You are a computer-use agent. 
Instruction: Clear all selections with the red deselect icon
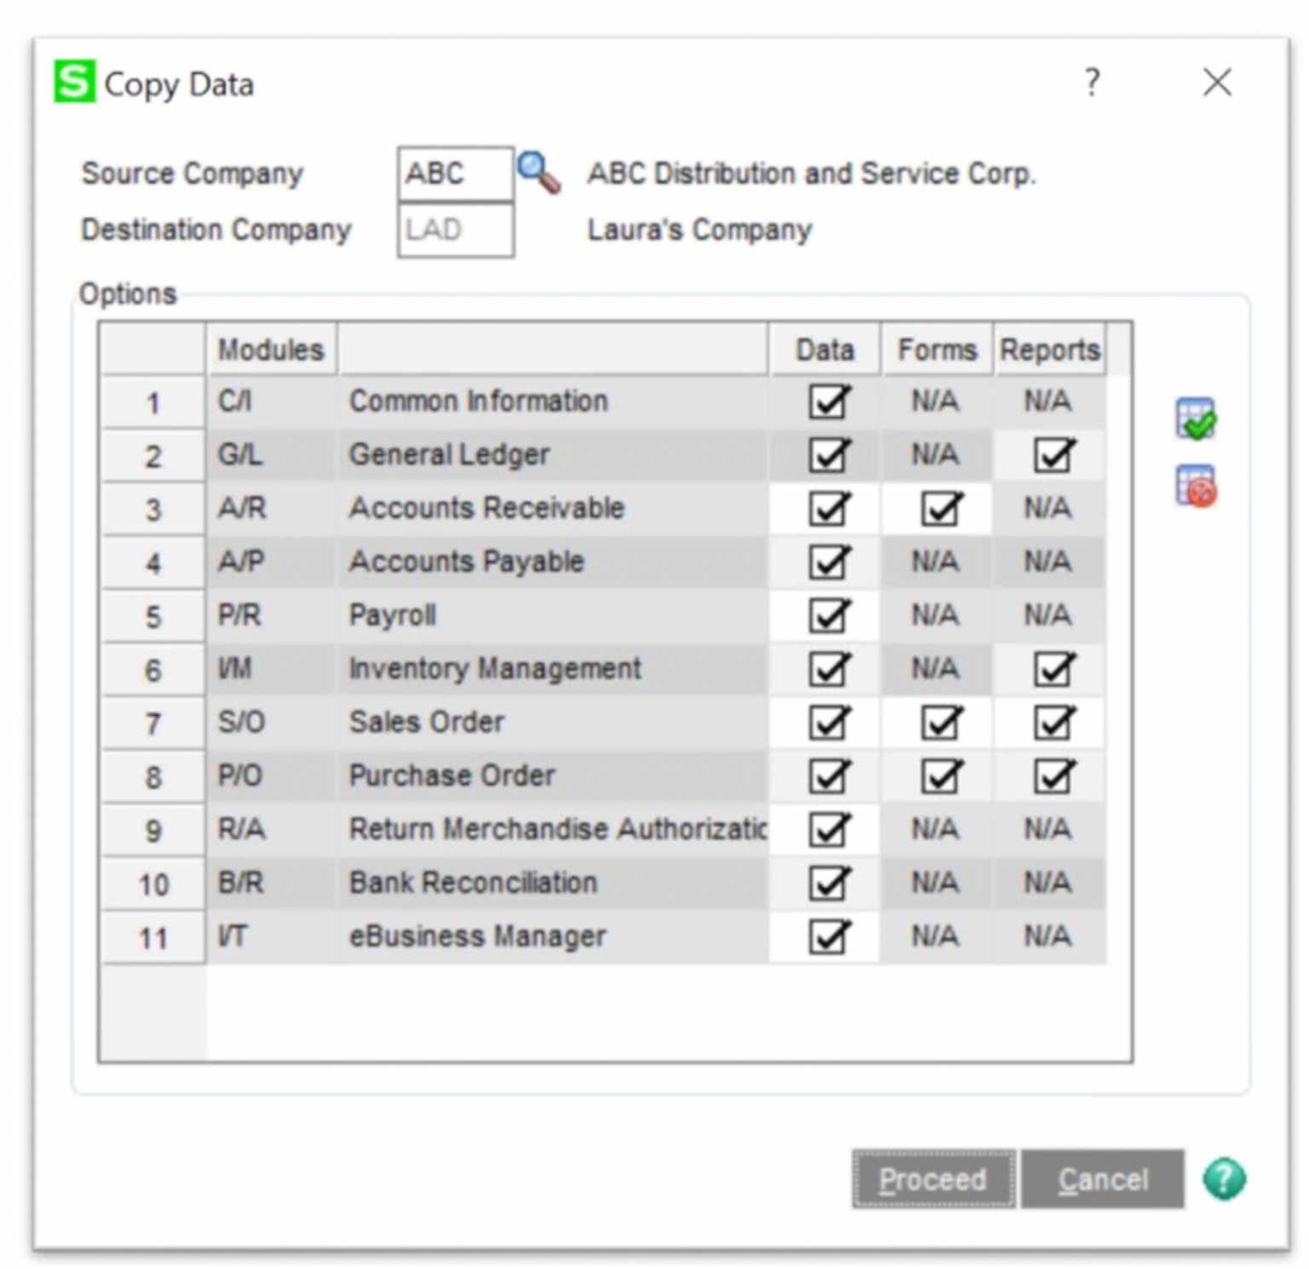click(x=1194, y=486)
